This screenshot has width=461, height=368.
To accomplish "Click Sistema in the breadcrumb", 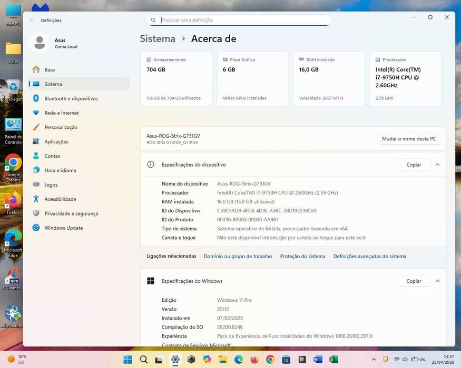I will tap(158, 39).
